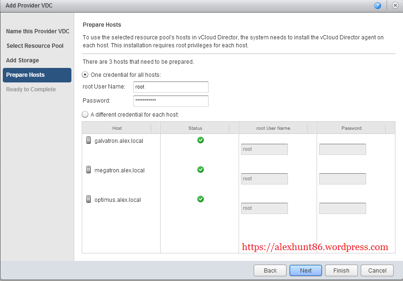
Task: Click the green status check for optimus
Action: tap(201, 199)
